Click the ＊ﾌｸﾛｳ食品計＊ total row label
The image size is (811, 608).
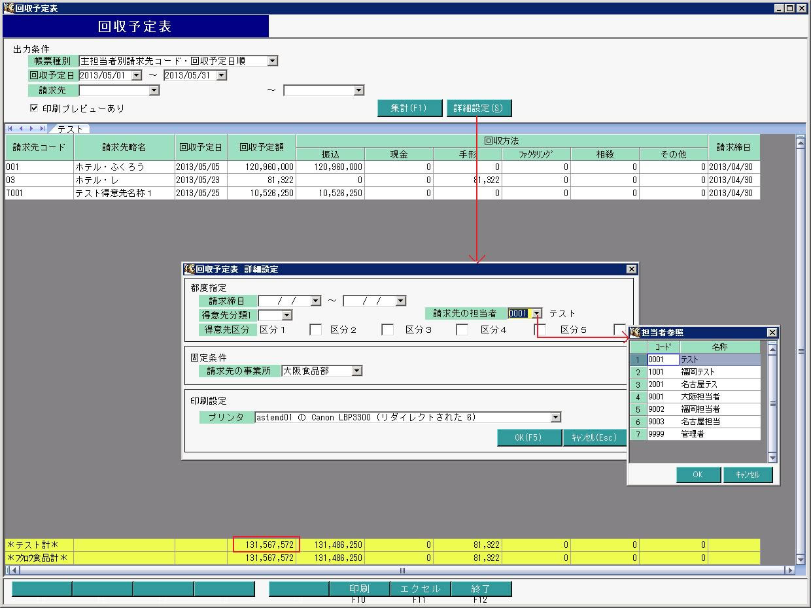pyautogui.click(x=39, y=558)
